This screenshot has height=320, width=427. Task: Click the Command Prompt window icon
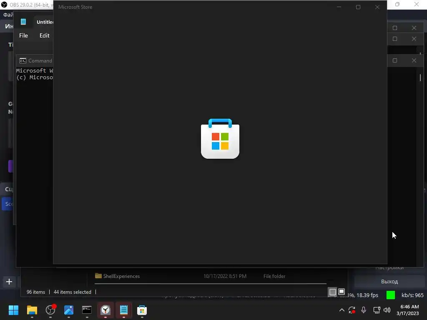(23, 61)
